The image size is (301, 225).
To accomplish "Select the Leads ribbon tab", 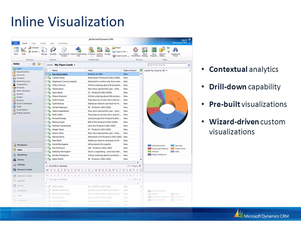I will coord(24,43).
